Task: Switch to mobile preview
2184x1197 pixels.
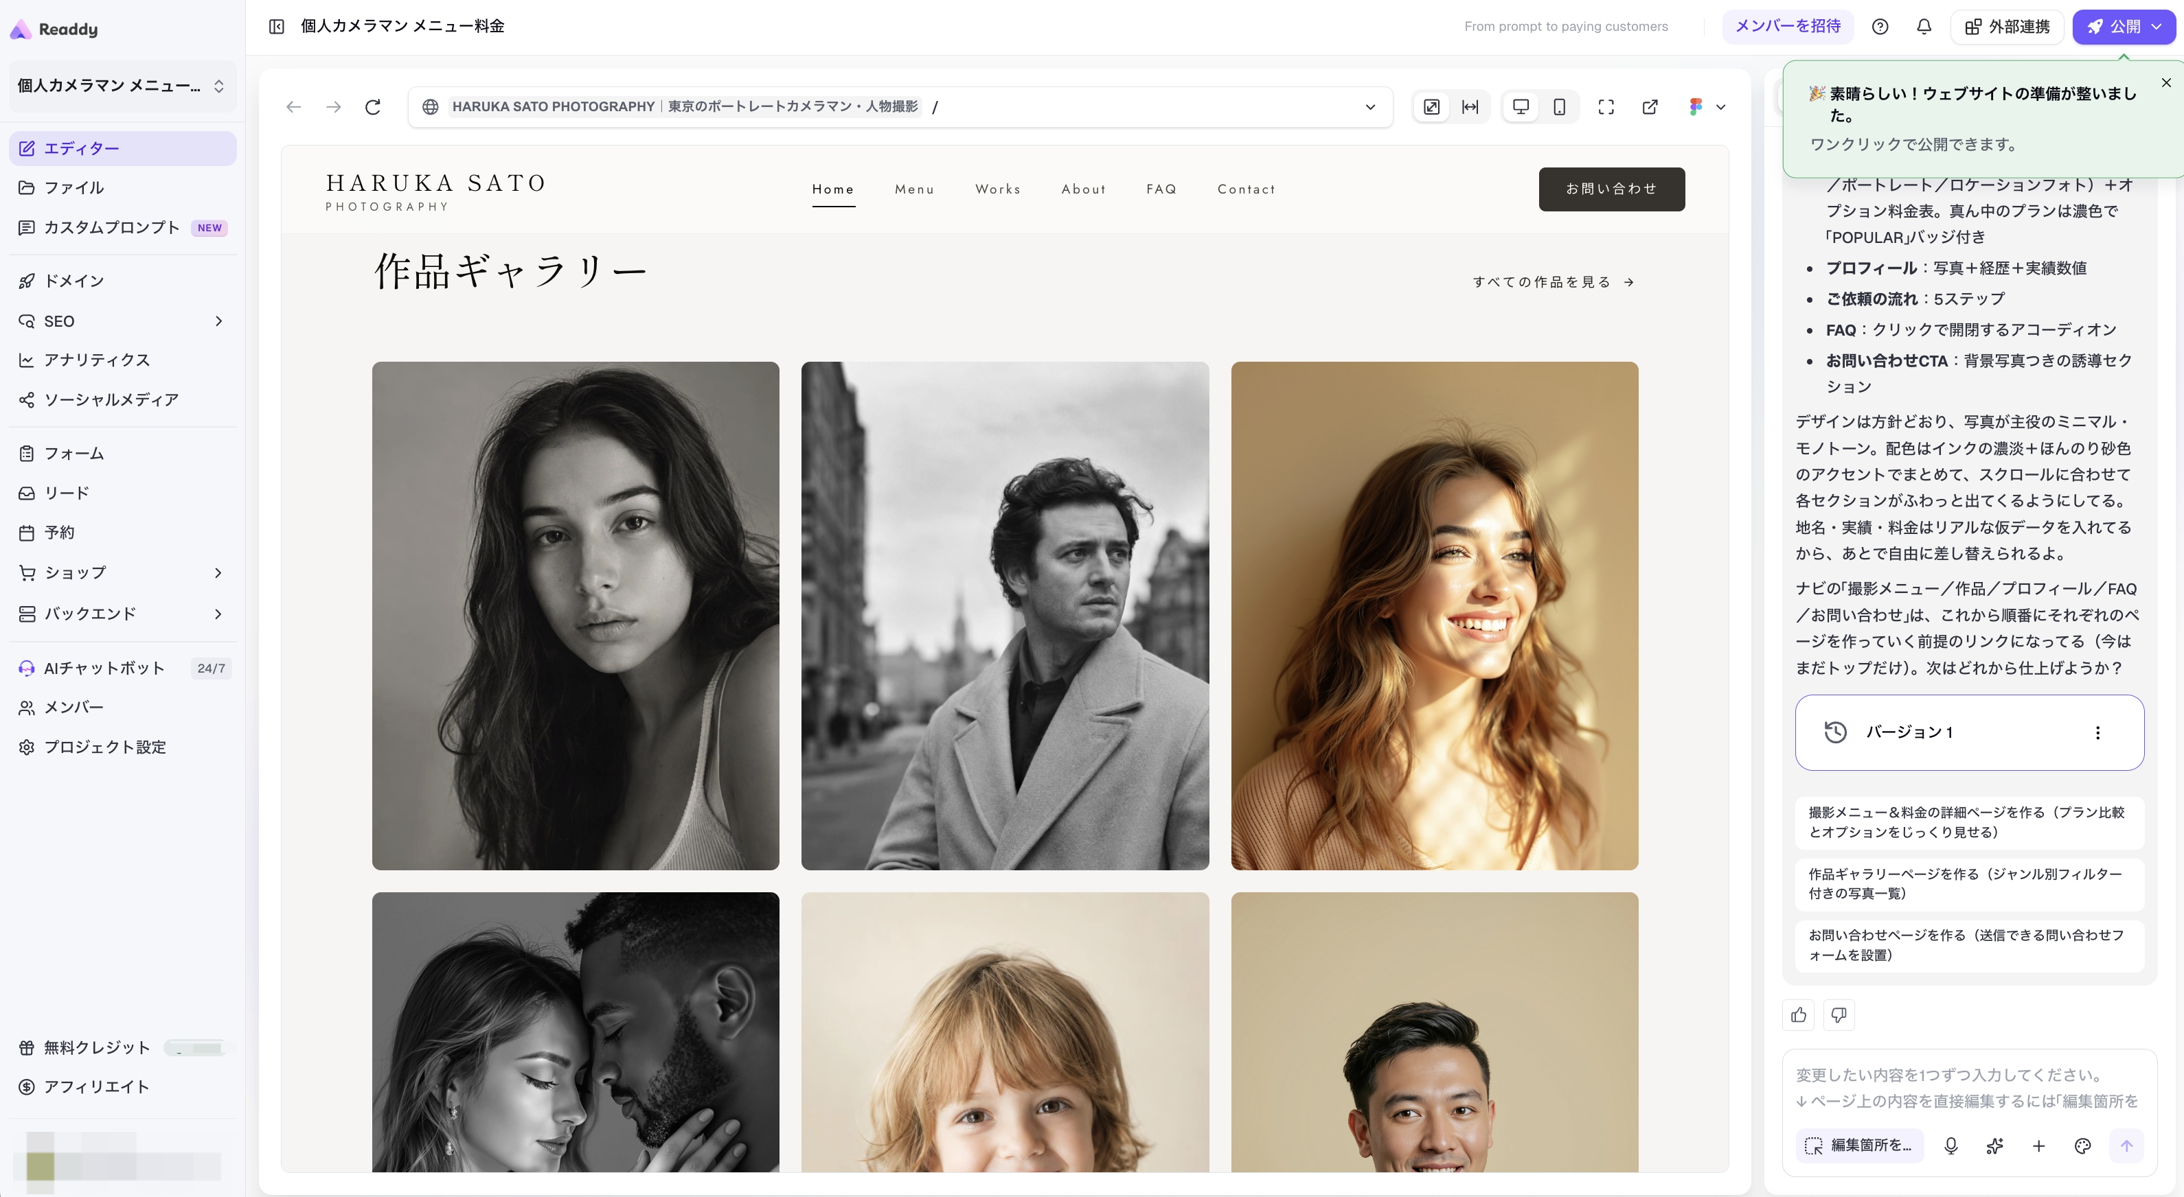Action: 1559,107
